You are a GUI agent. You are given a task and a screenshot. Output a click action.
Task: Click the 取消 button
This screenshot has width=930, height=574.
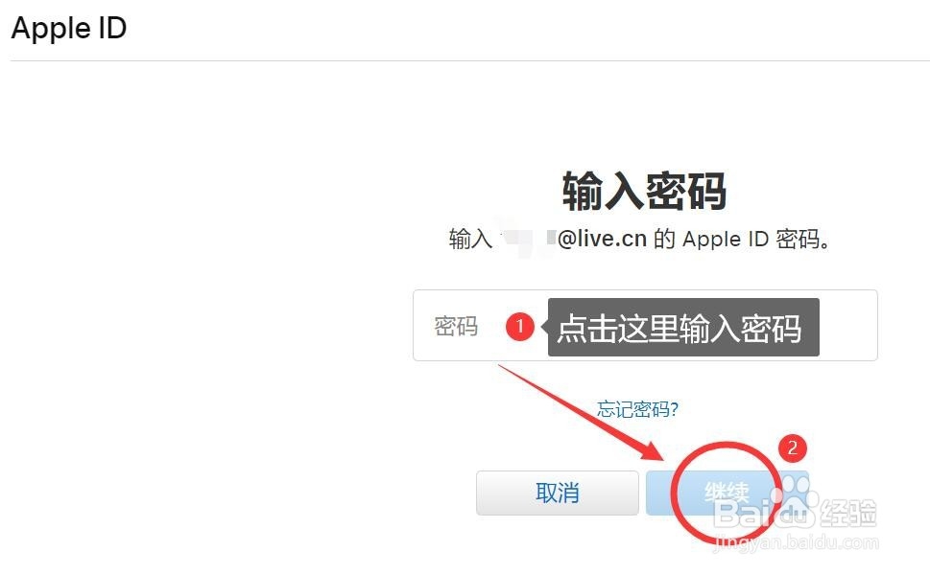[557, 493]
